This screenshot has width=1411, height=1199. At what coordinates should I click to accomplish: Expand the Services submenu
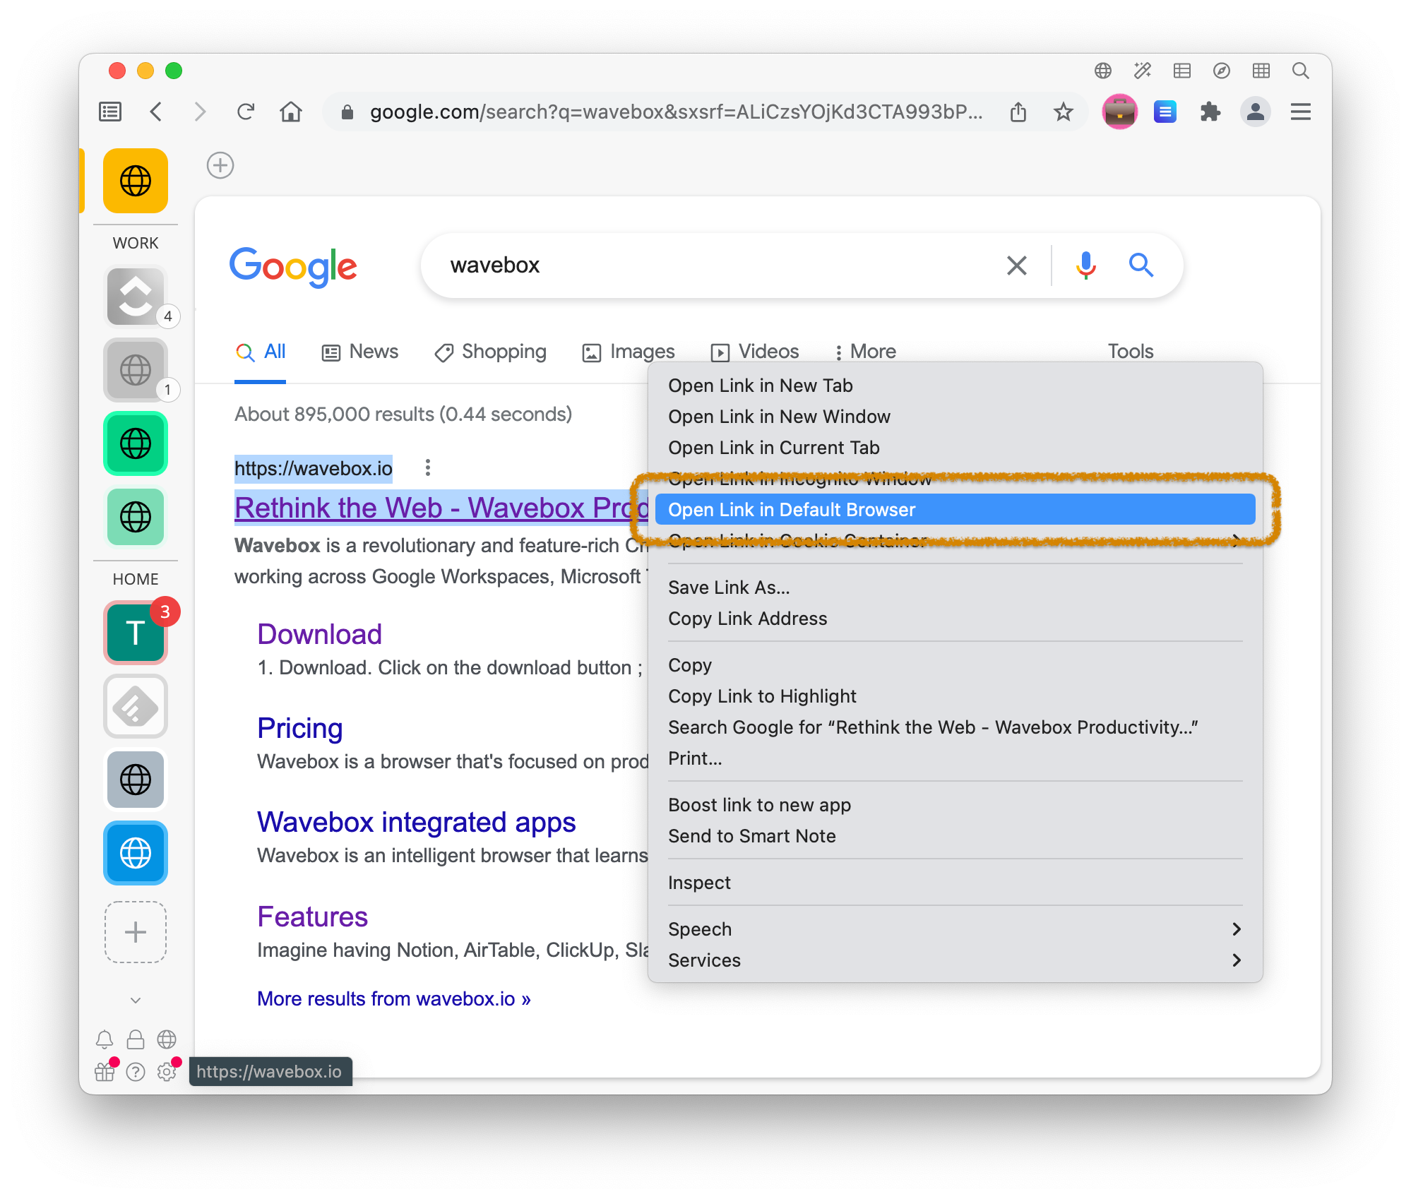(x=955, y=960)
